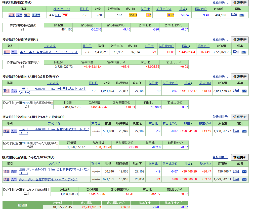This screenshot has width=253, height=209.
Task: Click 売却 for 旧つみたてNISA eMAXIS Slim fund
Action: tap(14, 171)
